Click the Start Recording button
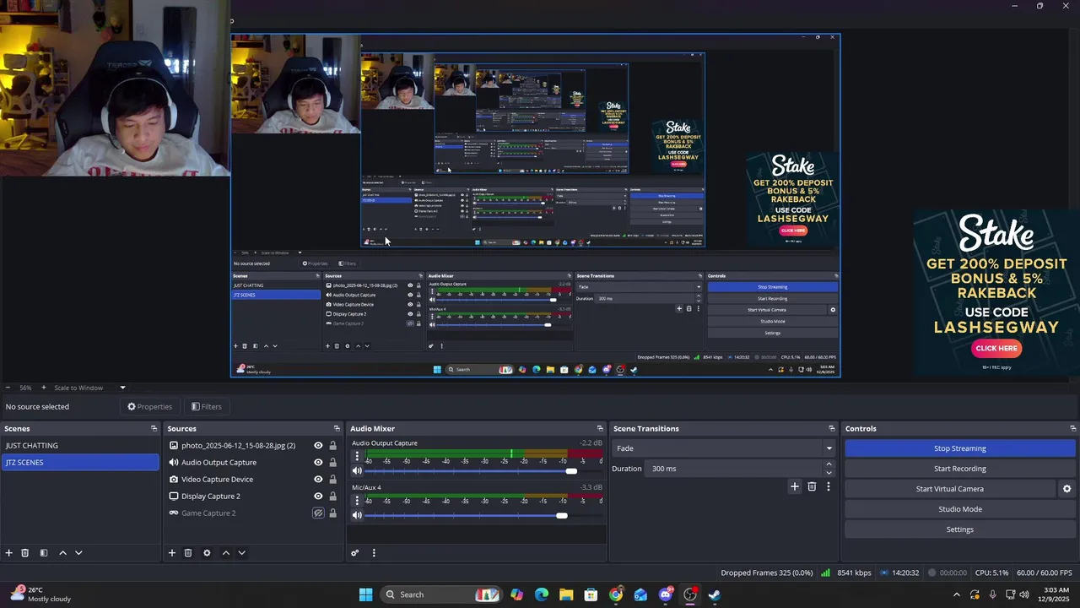This screenshot has width=1080, height=608. click(959, 469)
